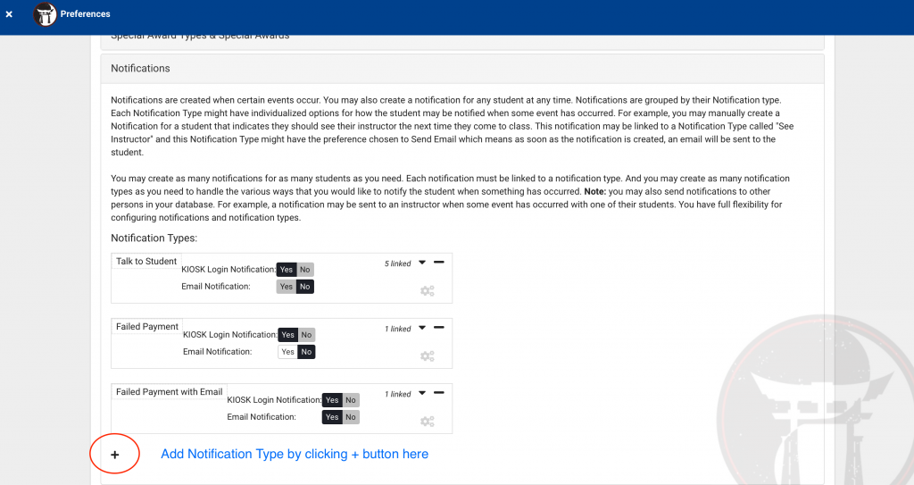Collapse the Notifications section header

point(140,69)
